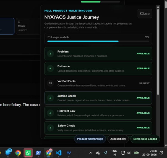167x158 pixels.
Task: Open the Justice Graph stage card
Action: (x=98, y=98)
